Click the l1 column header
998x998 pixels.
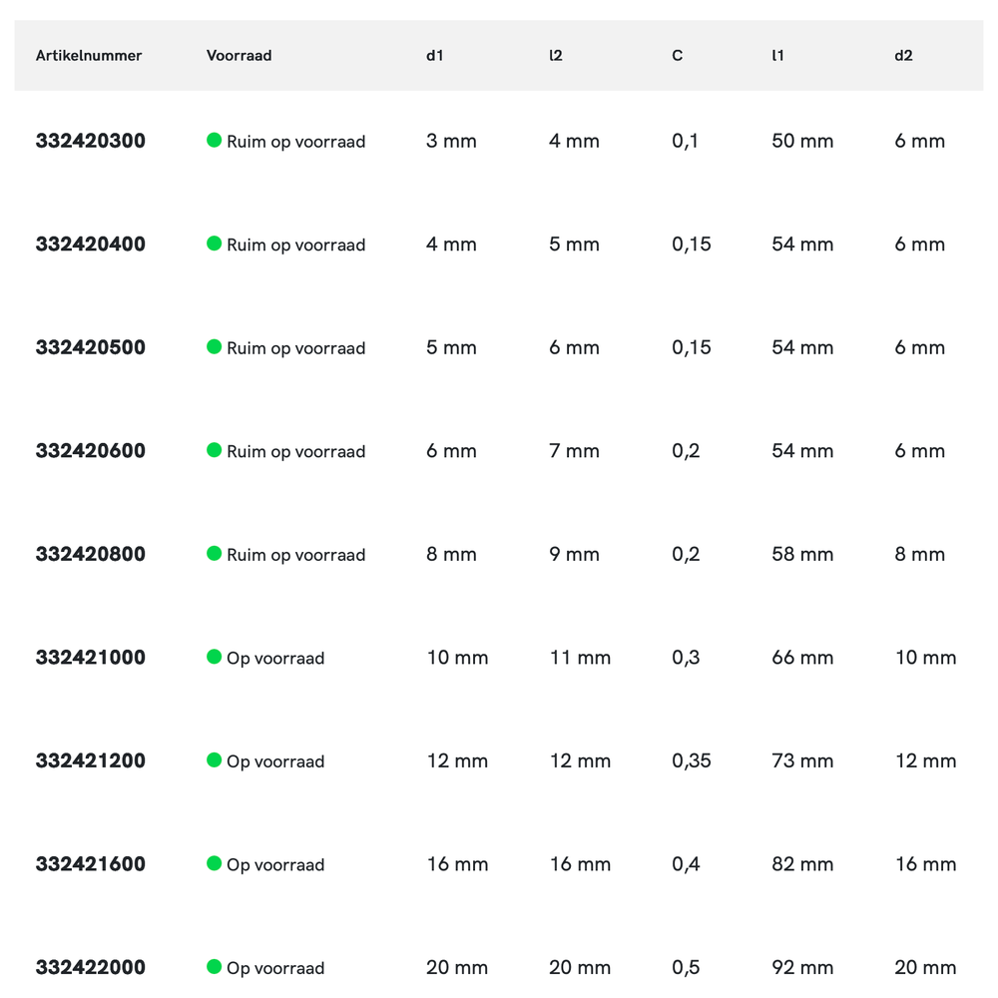(x=777, y=56)
